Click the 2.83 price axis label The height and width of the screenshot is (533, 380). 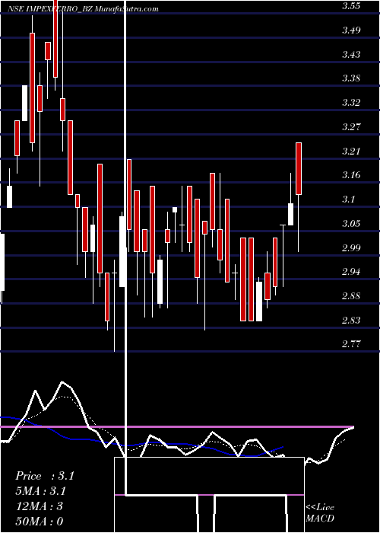click(x=351, y=321)
